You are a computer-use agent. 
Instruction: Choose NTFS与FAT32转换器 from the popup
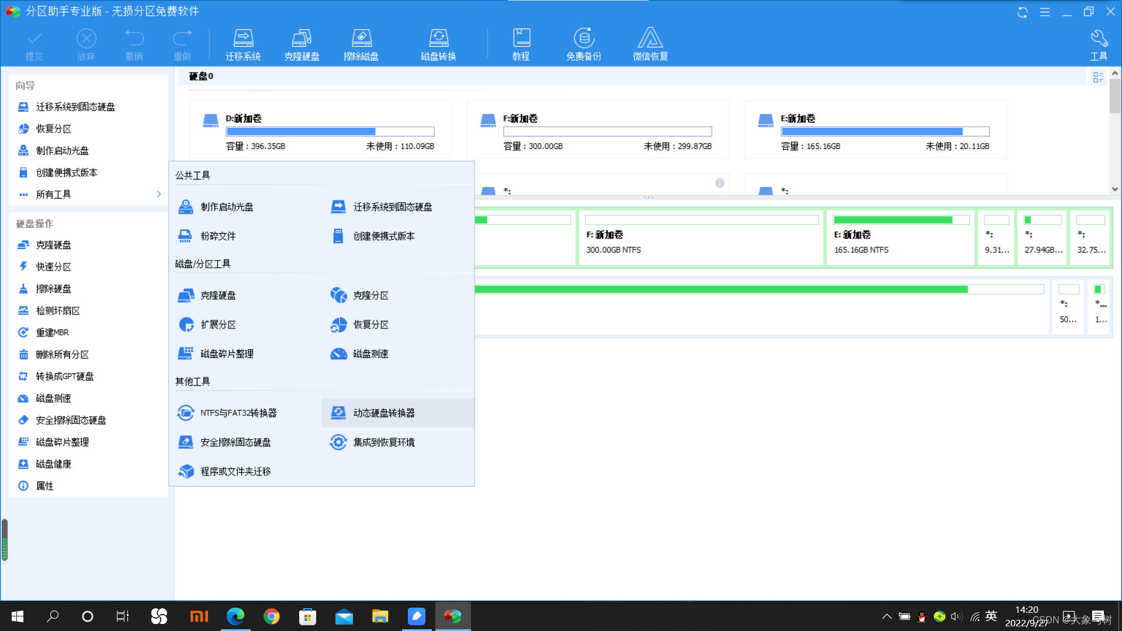(x=238, y=413)
